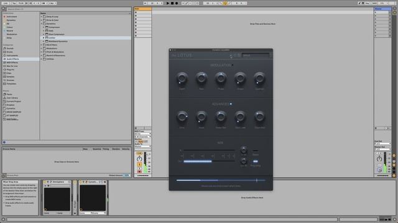Open the MIDI From input dropdown
This screenshot has width=398, height=223.
point(142,134)
